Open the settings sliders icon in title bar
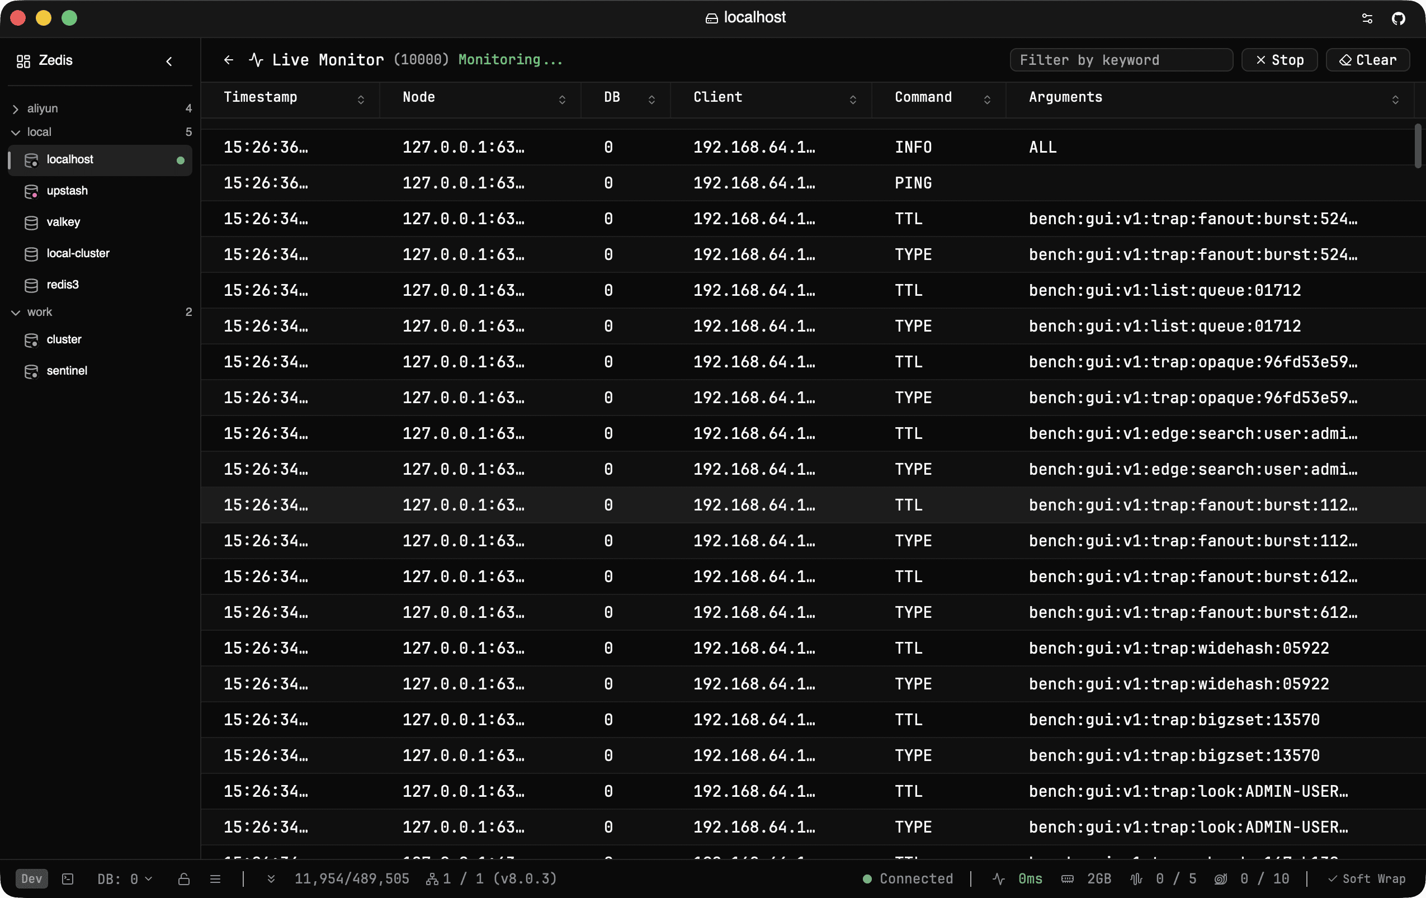Image resolution: width=1426 pixels, height=898 pixels. (1367, 18)
